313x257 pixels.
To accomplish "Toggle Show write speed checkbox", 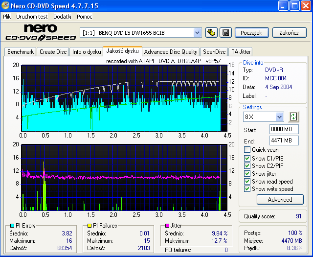I will 247,188.
